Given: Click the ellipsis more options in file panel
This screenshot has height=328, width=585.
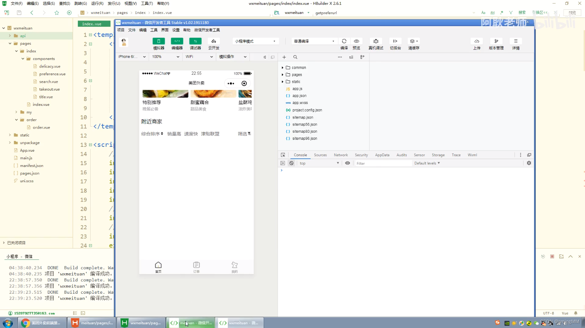Looking at the screenshot, I should 340,57.
